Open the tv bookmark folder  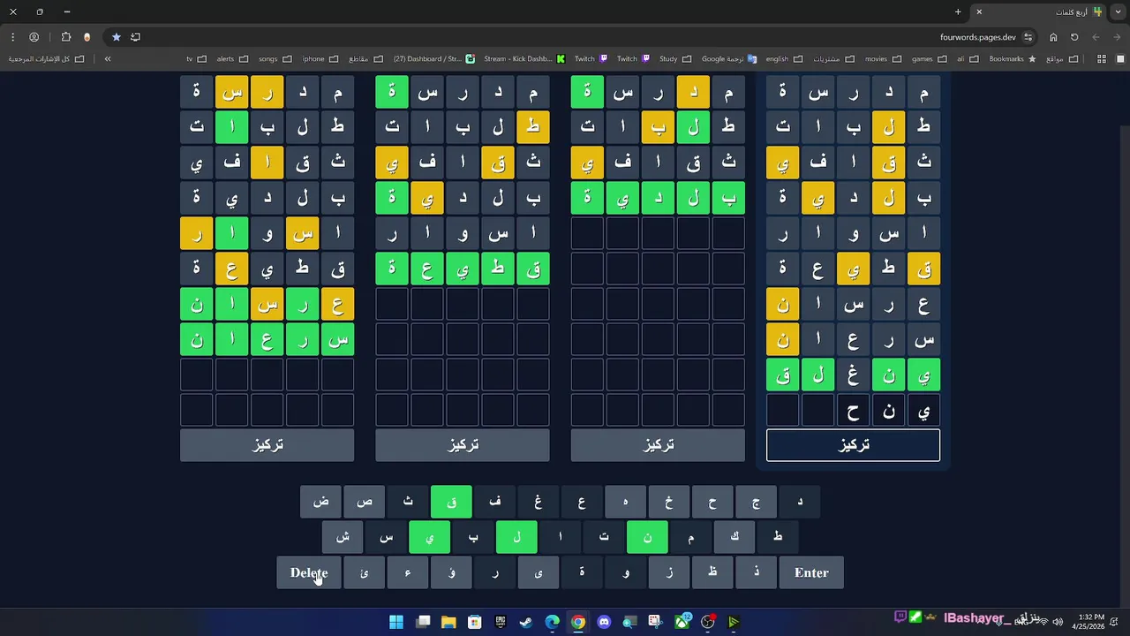coord(196,59)
